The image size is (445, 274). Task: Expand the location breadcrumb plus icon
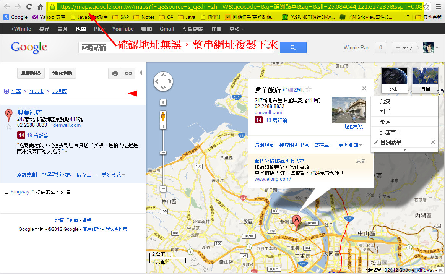point(6,91)
